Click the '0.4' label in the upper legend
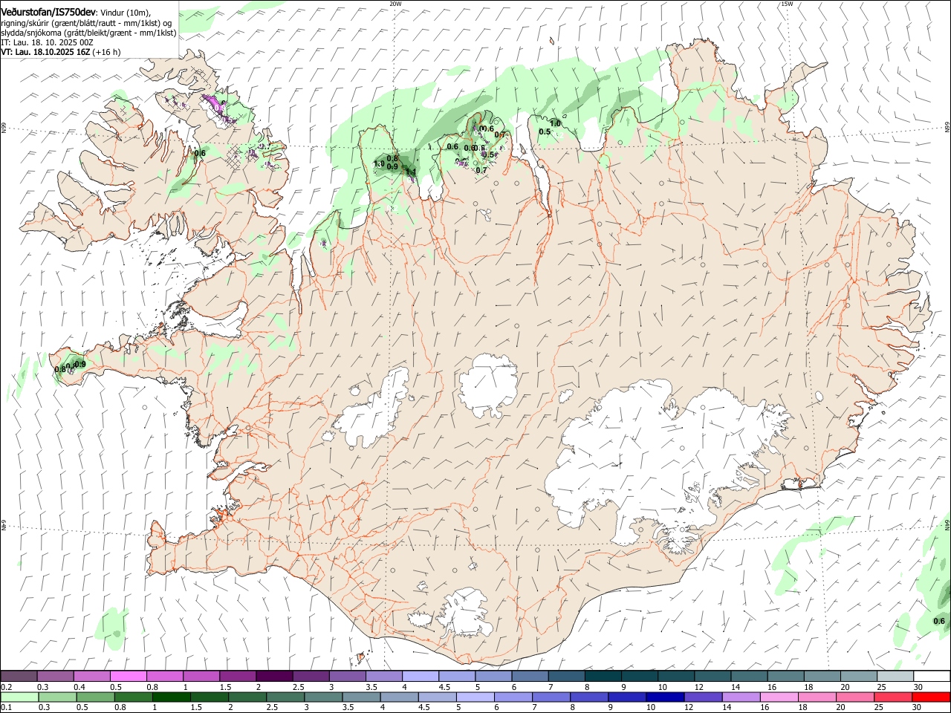The image size is (951, 713). [79, 687]
